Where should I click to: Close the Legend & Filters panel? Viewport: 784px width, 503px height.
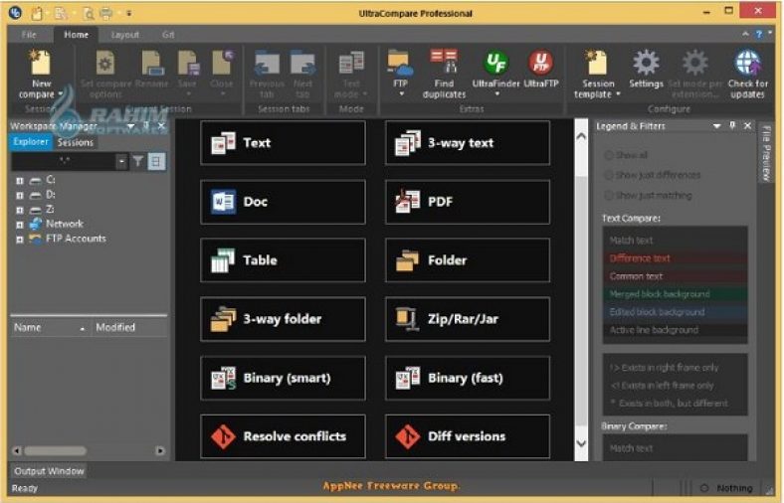click(747, 126)
